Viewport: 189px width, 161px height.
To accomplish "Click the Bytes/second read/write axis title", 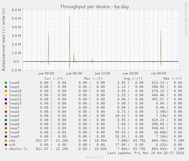I will (x=3, y=40).
